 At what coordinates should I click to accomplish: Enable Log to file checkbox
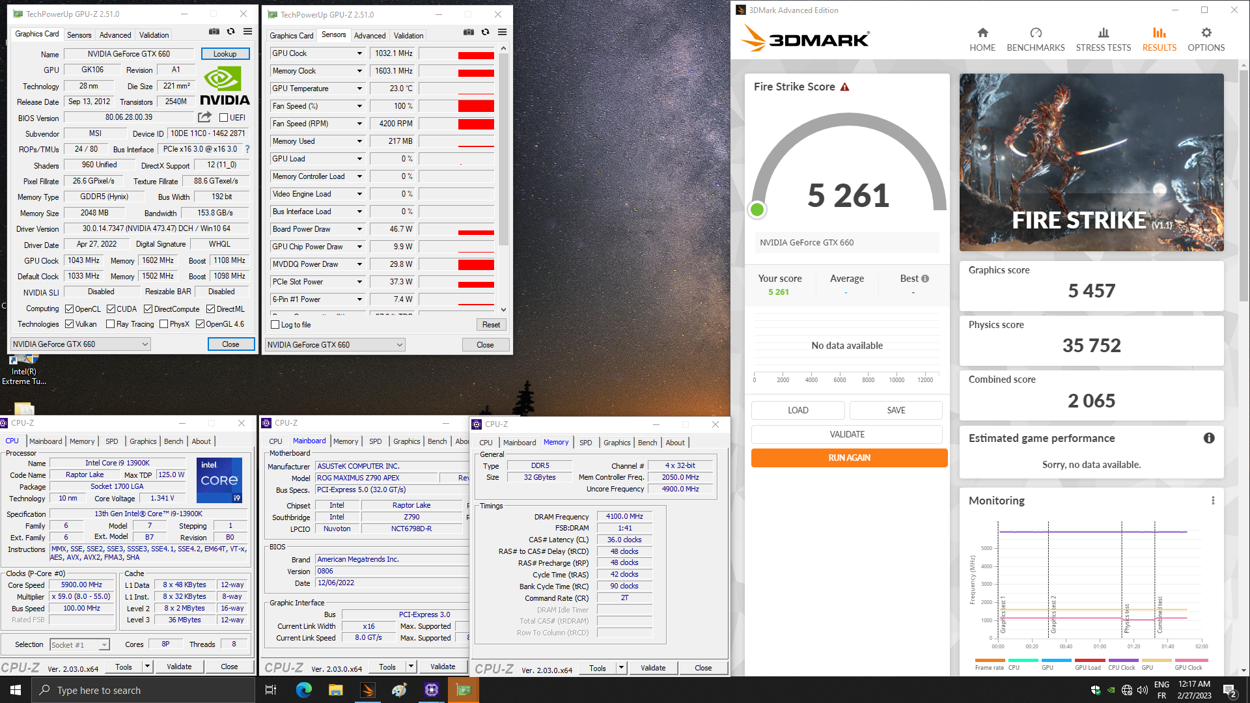click(275, 325)
